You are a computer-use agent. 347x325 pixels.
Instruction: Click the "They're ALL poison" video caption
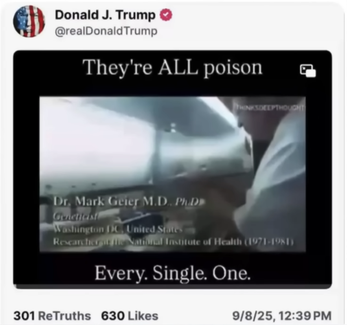click(x=172, y=68)
